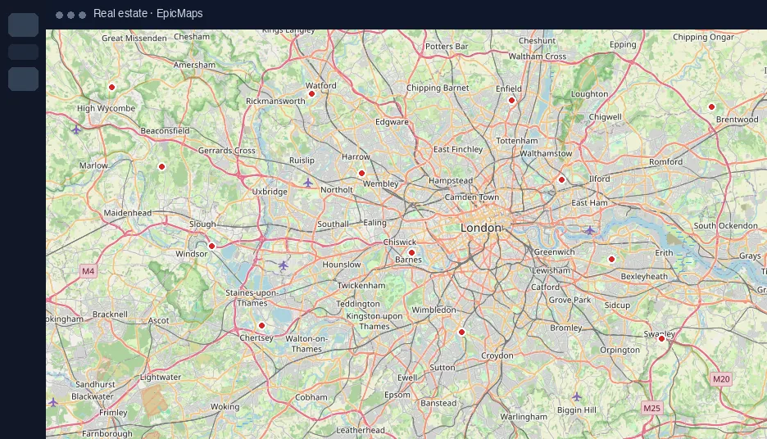This screenshot has height=439, width=767.
Task: Select the red marker north of Croydon
Action: pyautogui.click(x=462, y=332)
